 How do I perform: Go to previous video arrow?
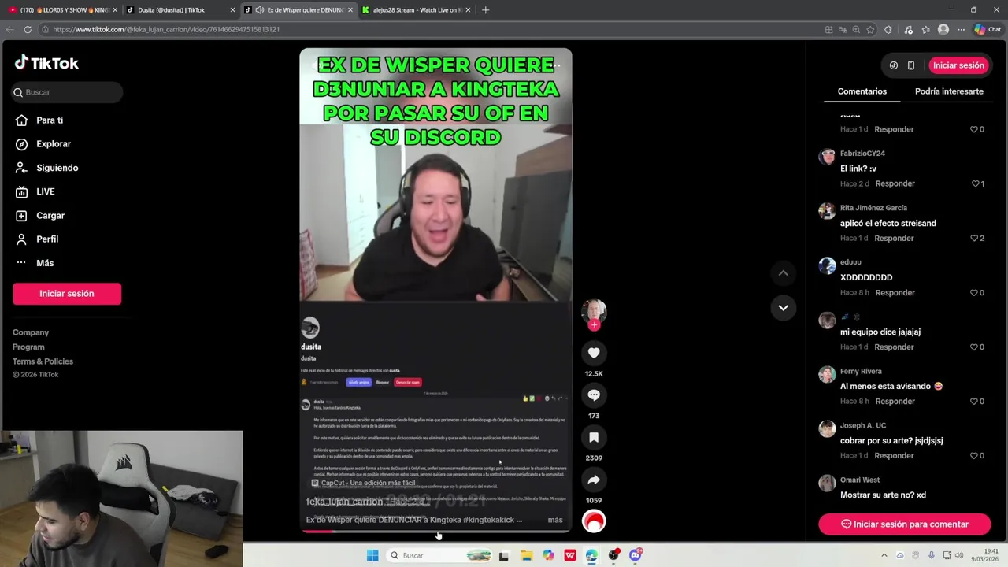[x=783, y=272]
